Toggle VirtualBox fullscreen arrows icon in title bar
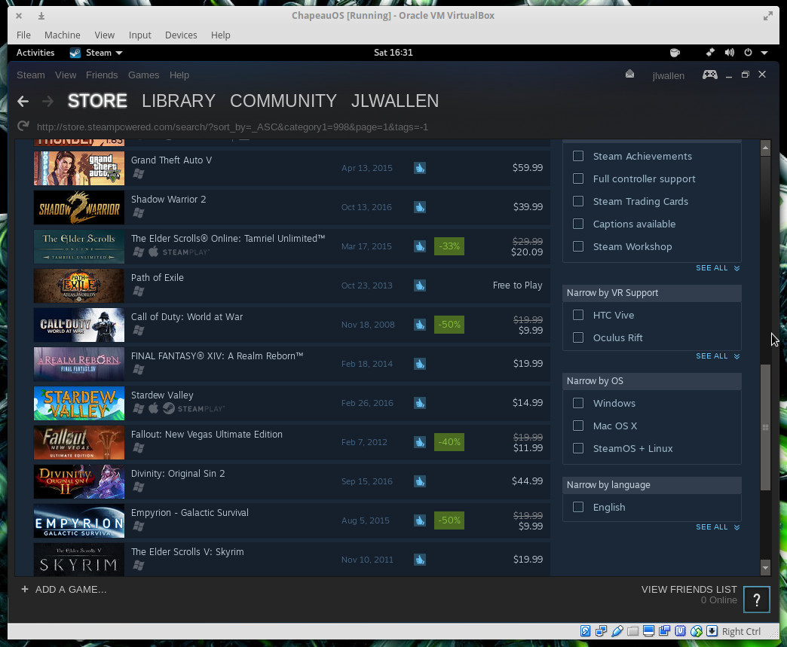Image resolution: width=787 pixels, height=647 pixels. tap(768, 16)
